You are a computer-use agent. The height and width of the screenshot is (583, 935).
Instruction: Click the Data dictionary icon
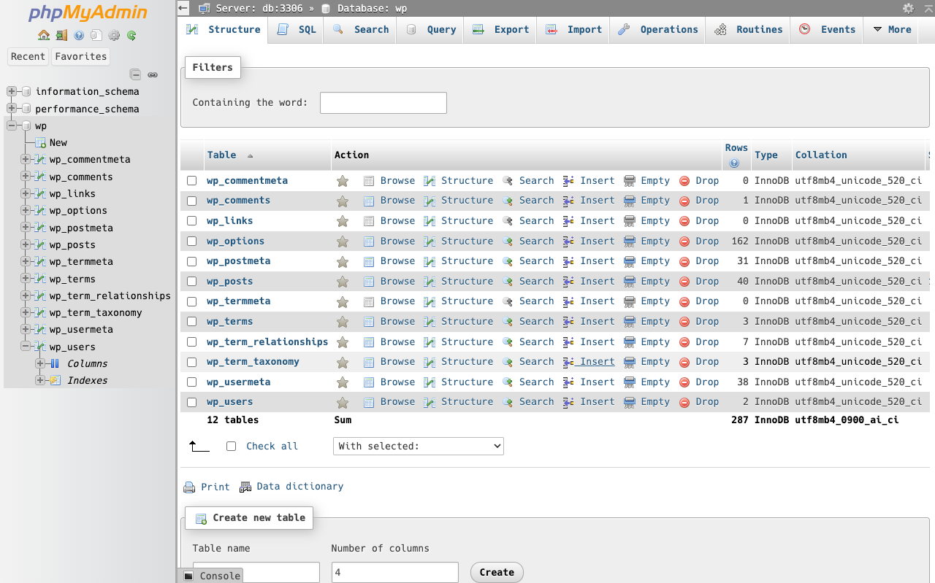tap(245, 487)
